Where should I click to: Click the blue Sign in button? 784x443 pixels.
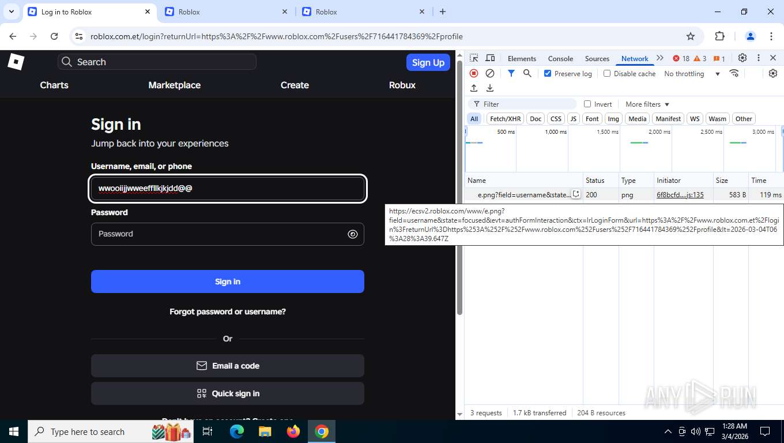[228, 281]
